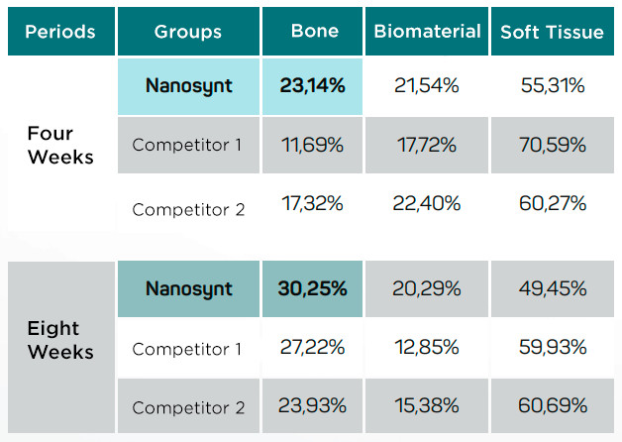Click the Periods column header
This screenshot has height=442, width=622.
click(59, 32)
